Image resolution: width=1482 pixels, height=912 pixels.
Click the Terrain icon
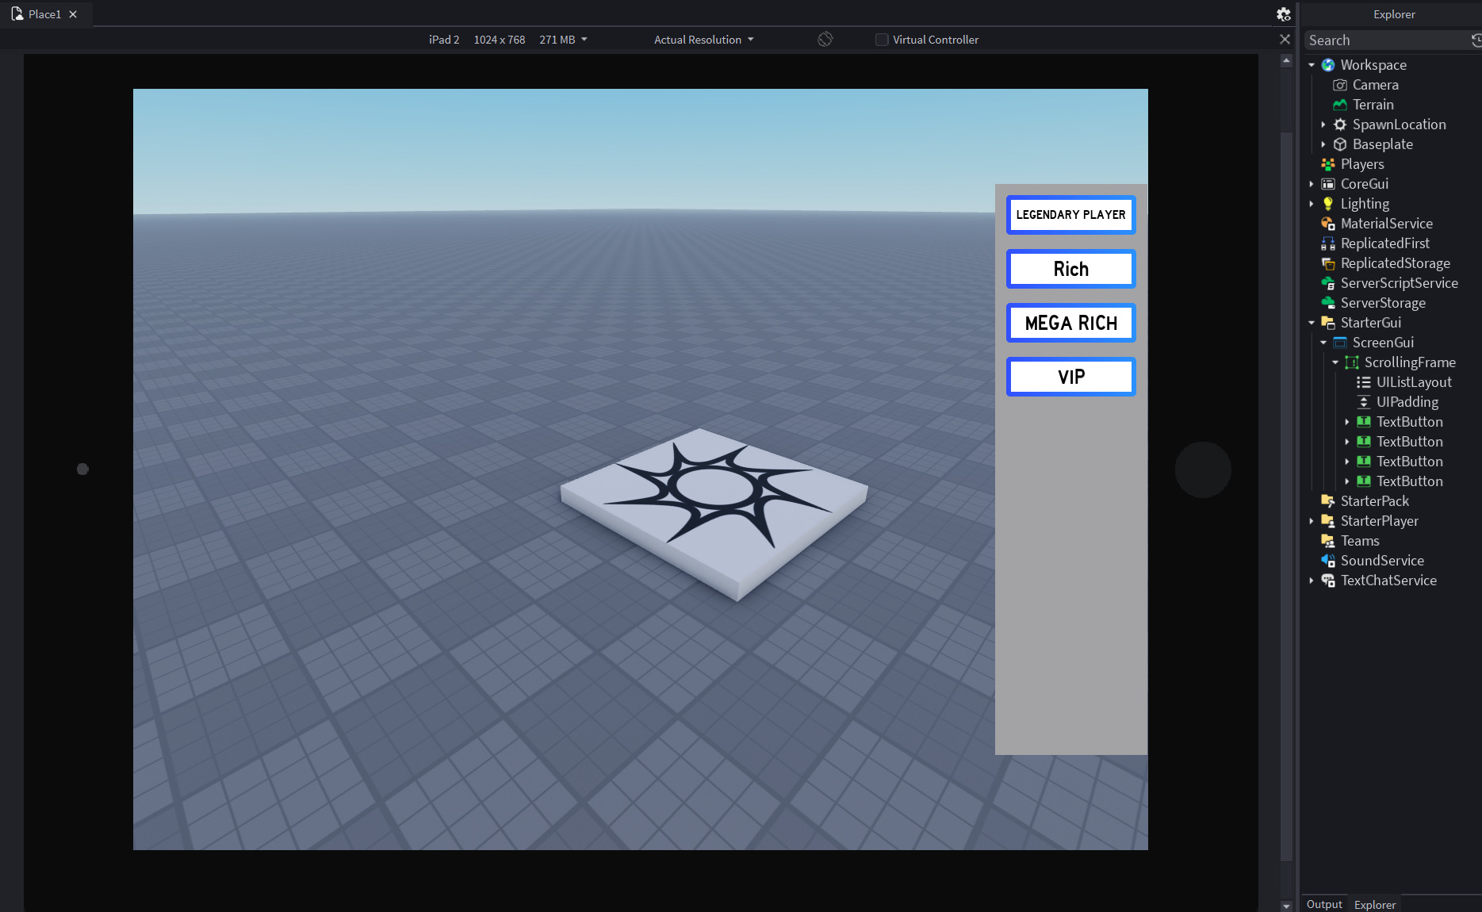[x=1340, y=105]
